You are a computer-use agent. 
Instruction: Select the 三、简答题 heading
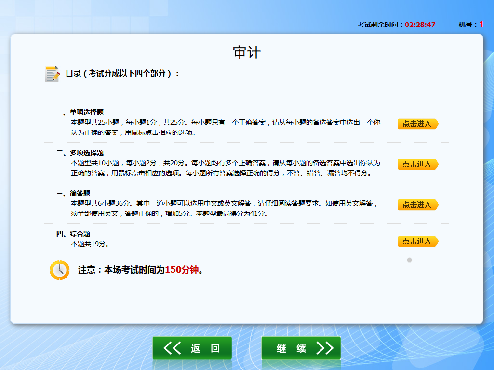73,193
